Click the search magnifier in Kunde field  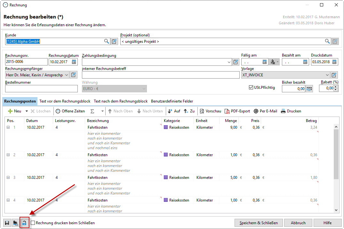click(x=107, y=42)
